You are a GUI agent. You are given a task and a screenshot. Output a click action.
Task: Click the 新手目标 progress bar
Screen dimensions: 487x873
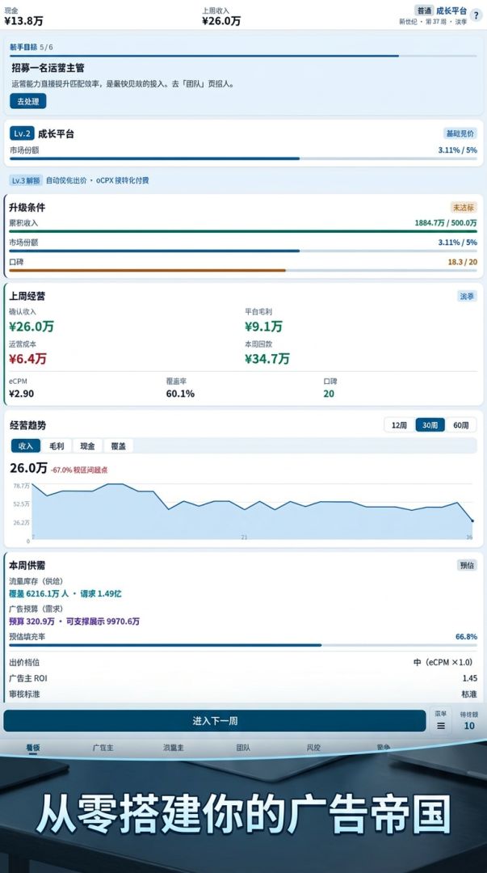243,56
